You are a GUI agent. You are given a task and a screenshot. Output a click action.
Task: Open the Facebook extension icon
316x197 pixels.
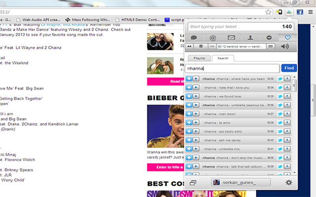[300, 12]
